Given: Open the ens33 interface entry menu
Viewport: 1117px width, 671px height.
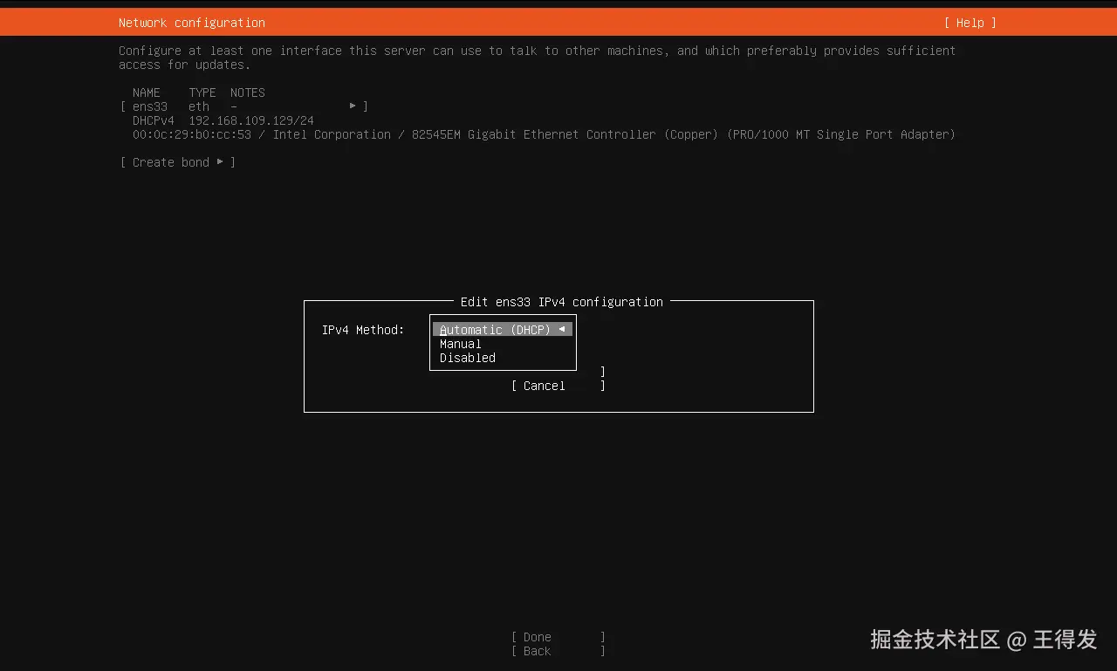Looking at the screenshot, I should [243, 106].
